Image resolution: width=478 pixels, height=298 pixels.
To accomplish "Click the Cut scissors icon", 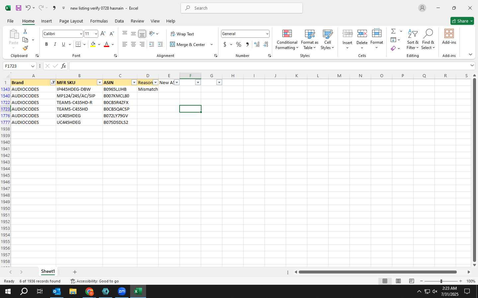I will pos(25,31).
